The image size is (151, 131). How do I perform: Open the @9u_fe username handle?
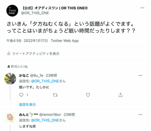click(37, 75)
